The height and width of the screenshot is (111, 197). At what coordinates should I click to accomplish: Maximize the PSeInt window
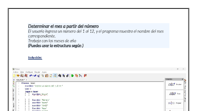coord(177,69)
